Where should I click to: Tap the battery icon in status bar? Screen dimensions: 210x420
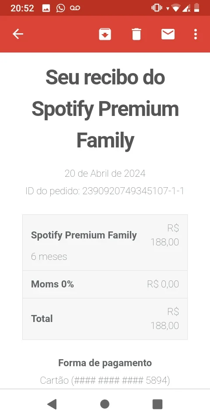point(196,8)
